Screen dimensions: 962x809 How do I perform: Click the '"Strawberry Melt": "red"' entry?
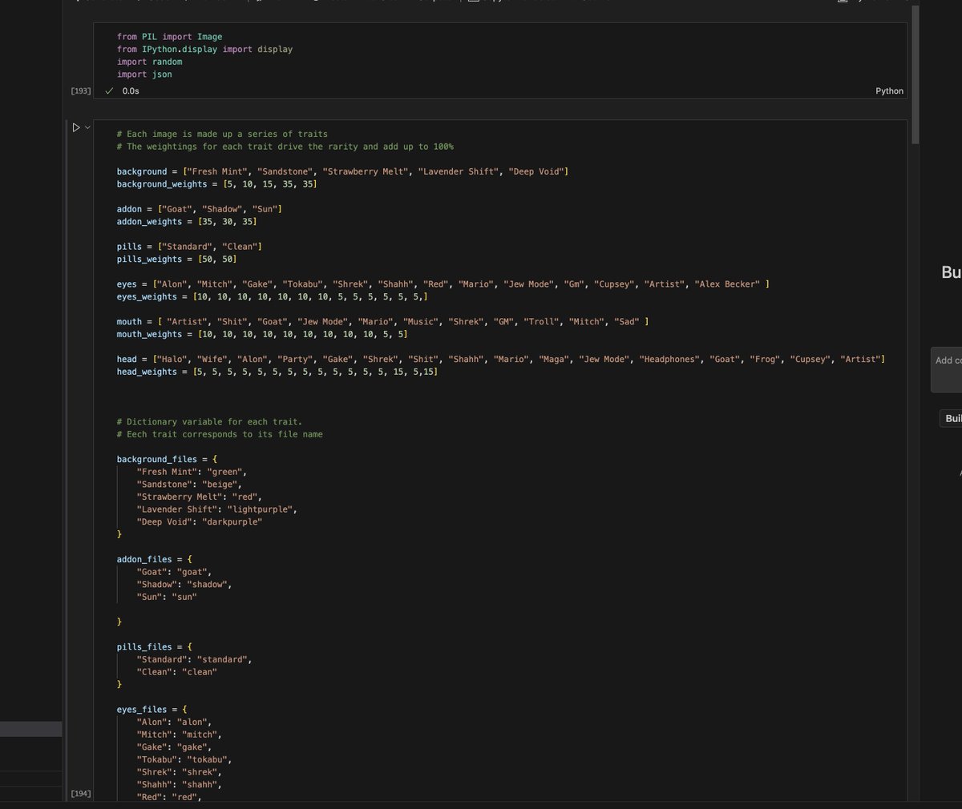tap(200, 497)
